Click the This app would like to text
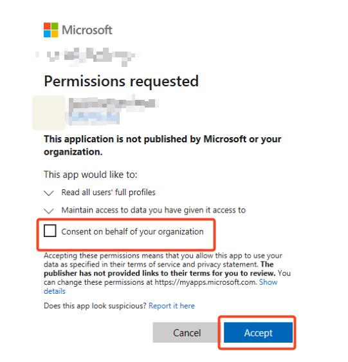 (91, 175)
